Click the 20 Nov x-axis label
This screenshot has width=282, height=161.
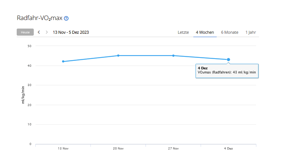(x=118, y=148)
